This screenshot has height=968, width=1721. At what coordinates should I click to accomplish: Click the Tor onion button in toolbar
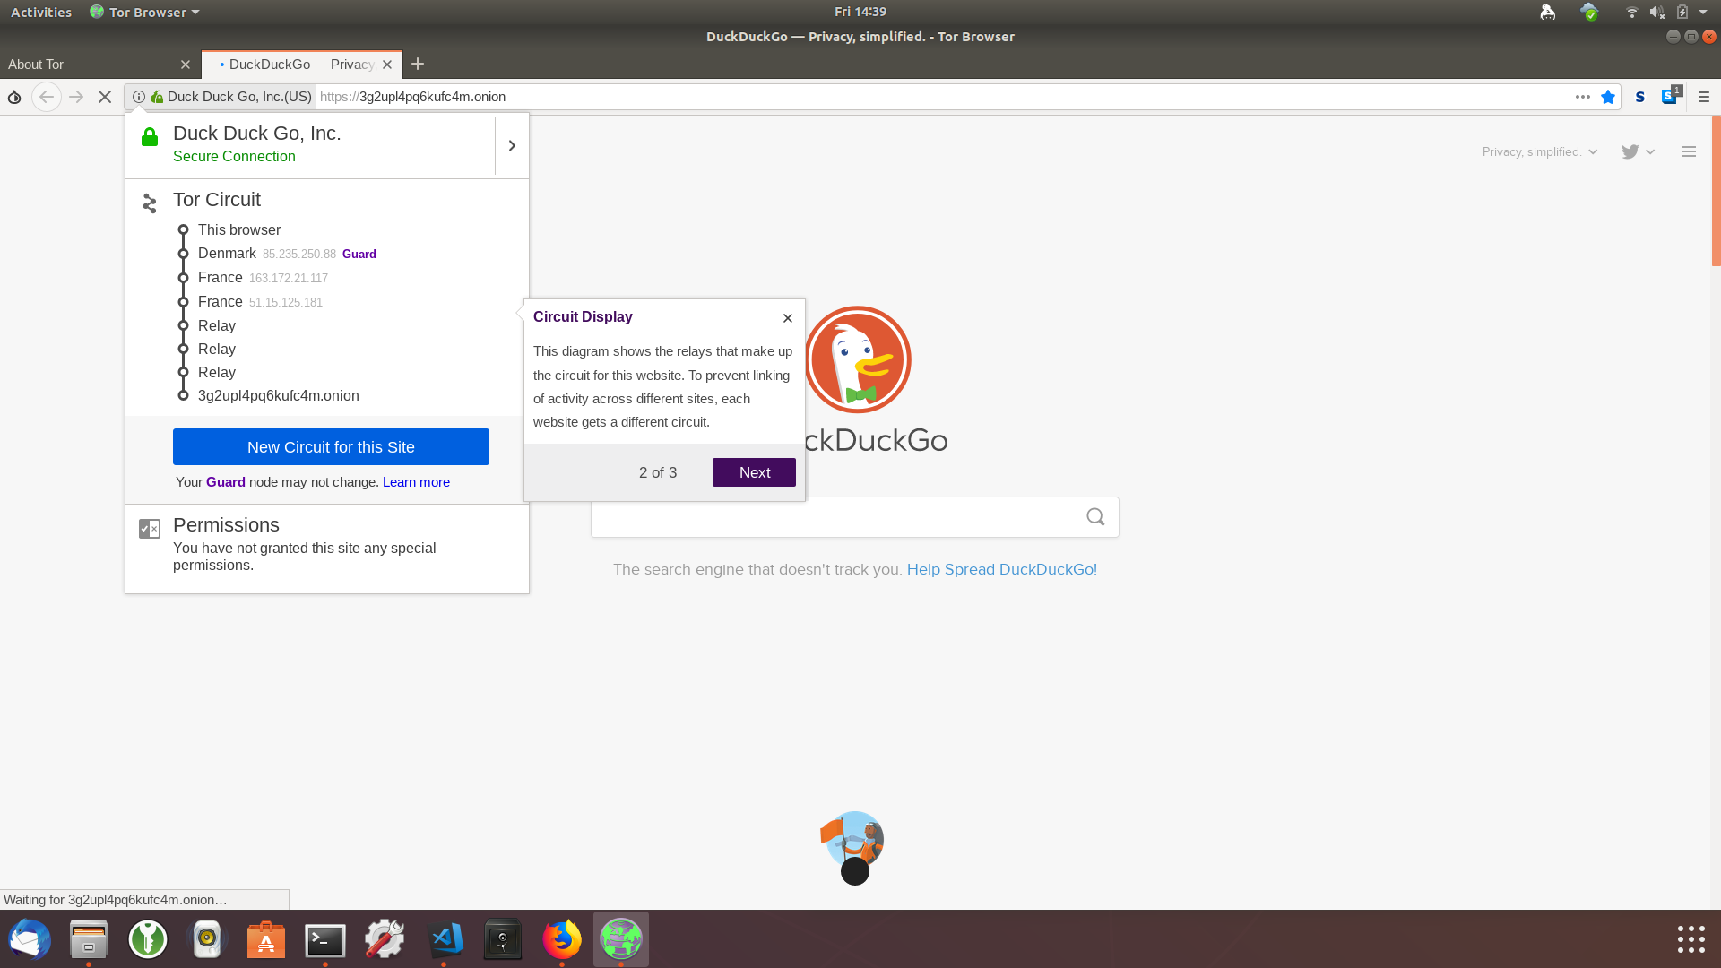click(14, 97)
